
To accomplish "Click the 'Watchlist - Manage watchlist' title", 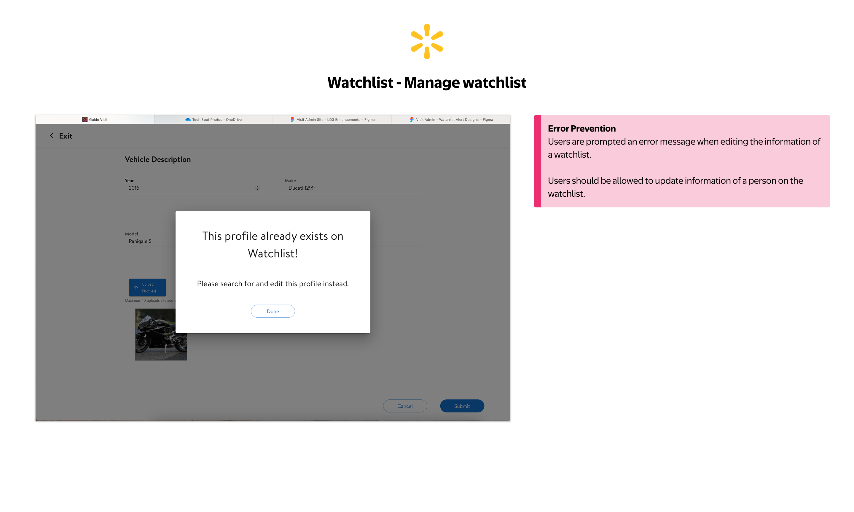I will click(427, 83).
